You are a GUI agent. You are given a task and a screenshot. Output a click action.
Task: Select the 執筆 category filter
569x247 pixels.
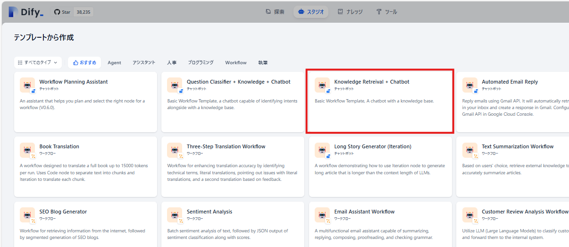pyautogui.click(x=263, y=62)
